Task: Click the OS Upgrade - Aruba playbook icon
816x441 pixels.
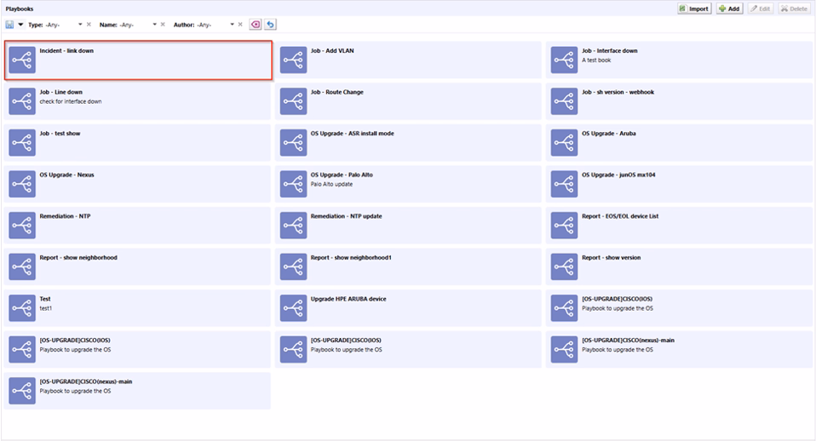Action: click(564, 142)
